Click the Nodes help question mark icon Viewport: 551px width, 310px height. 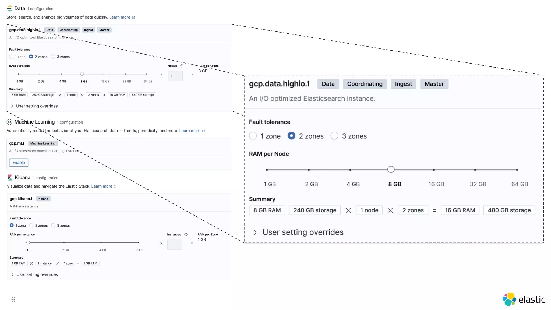pyautogui.click(x=182, y=66)
